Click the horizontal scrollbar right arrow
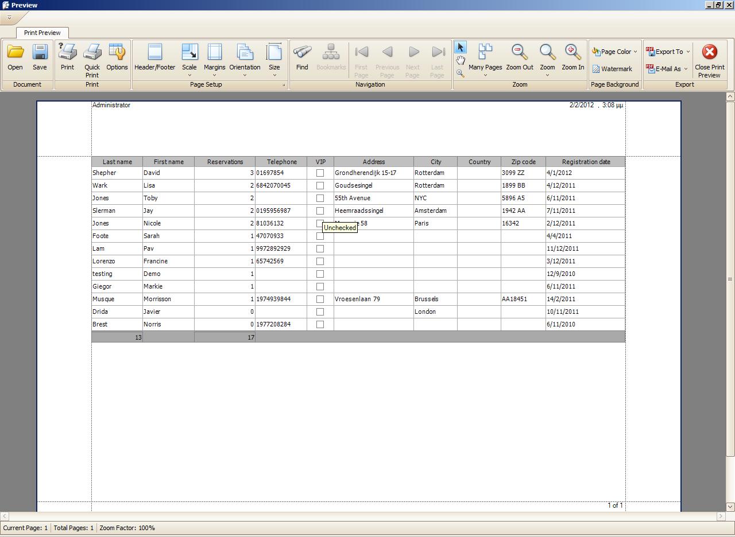The height and width of the screenshot is (537, 735). [x=721, y=516]
